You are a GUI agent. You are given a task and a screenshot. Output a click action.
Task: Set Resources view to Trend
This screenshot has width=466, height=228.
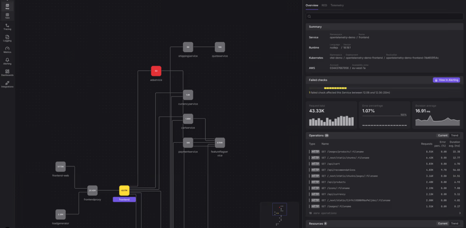[454, 223]
